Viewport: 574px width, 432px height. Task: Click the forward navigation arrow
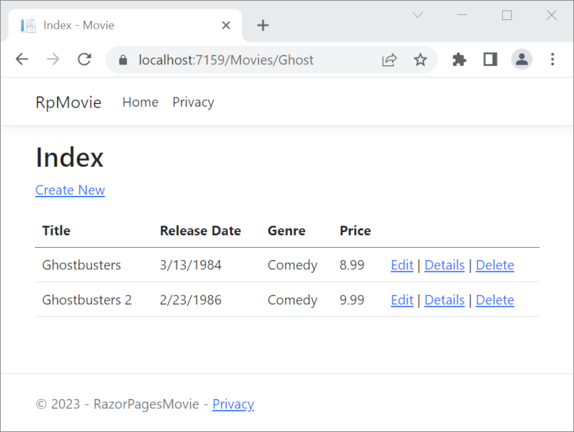(53, 59)
